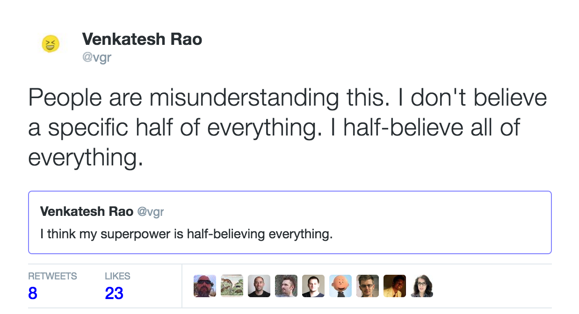
Task: Click the animal illustration liker avatar
Action: [232, 286]
